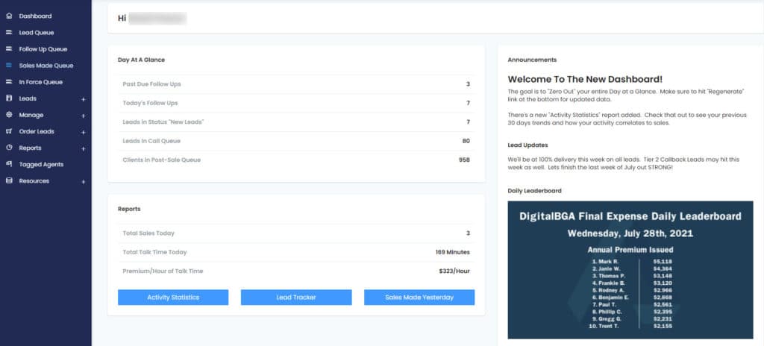Image resolution: width=764 pixels, height=346 pixels.
Task: Click the Lead Tracker button
Action: (x=296, y=298)
